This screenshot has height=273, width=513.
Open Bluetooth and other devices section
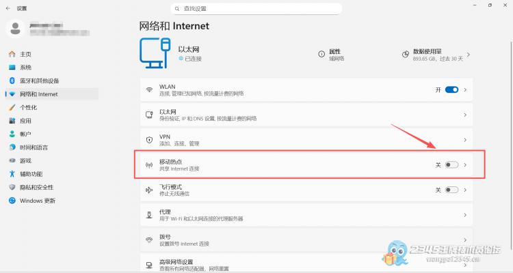pyautogui.click(x=39, y=81)
